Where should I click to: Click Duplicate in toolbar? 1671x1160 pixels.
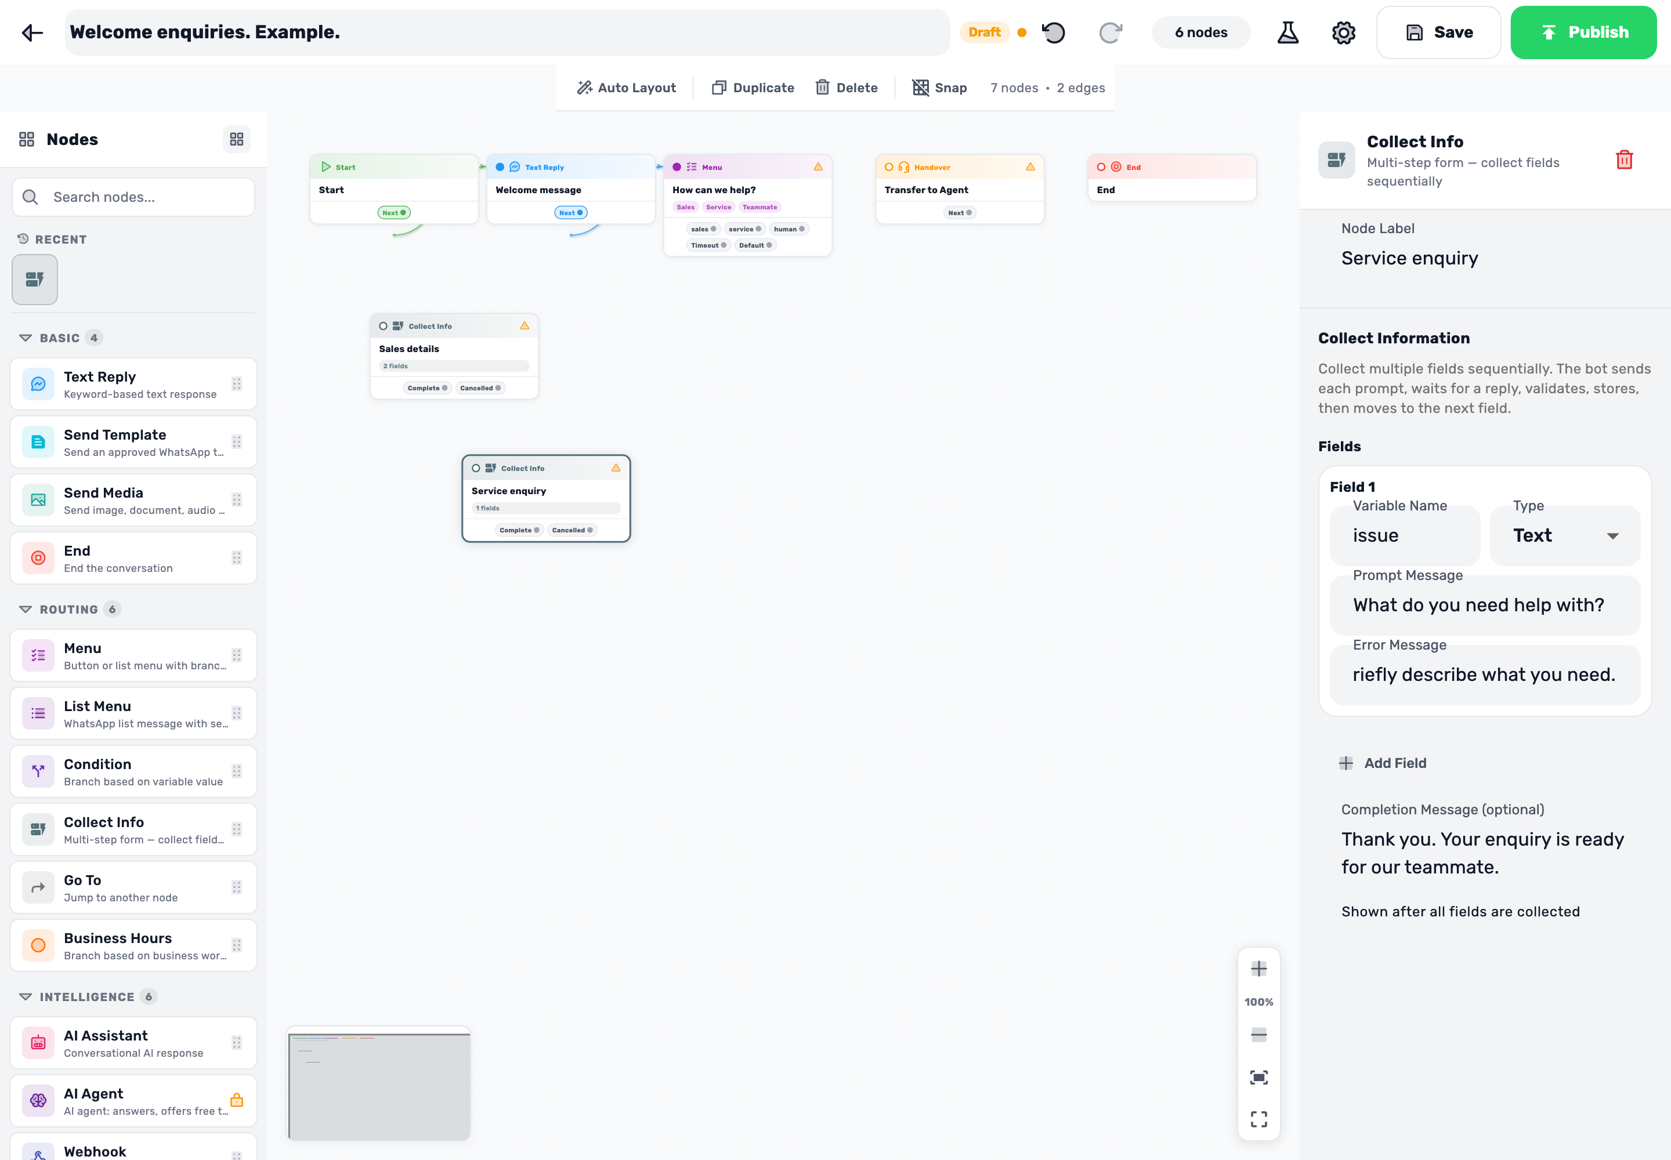pos(753,87)
